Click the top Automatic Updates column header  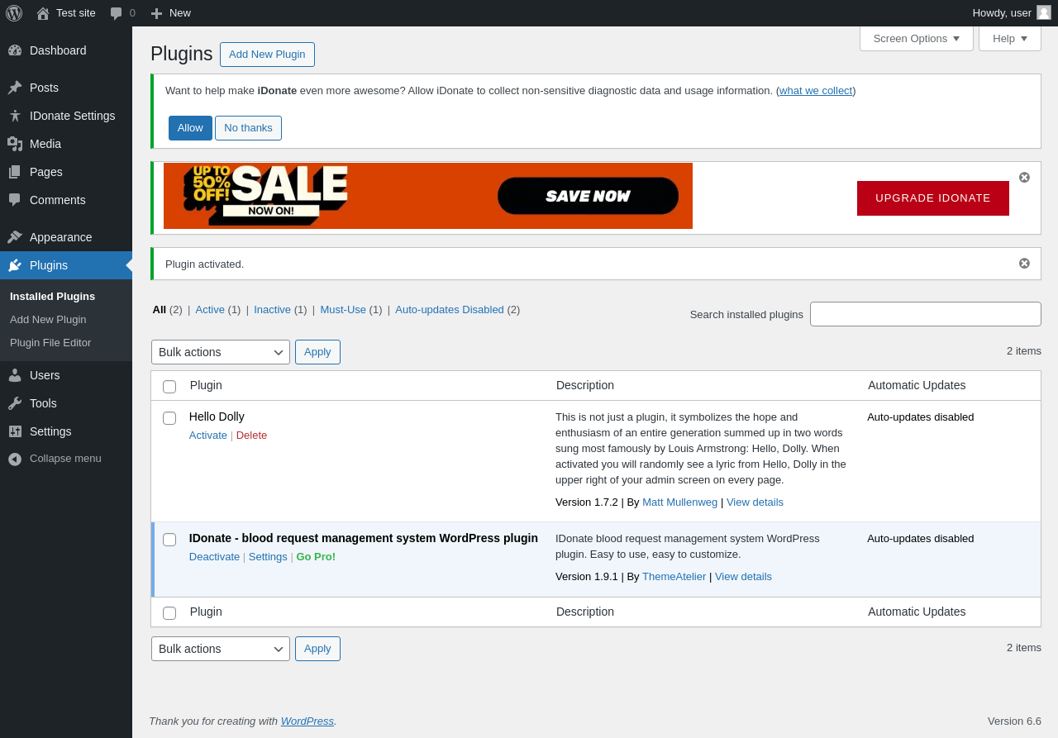(x=917, y=385)
